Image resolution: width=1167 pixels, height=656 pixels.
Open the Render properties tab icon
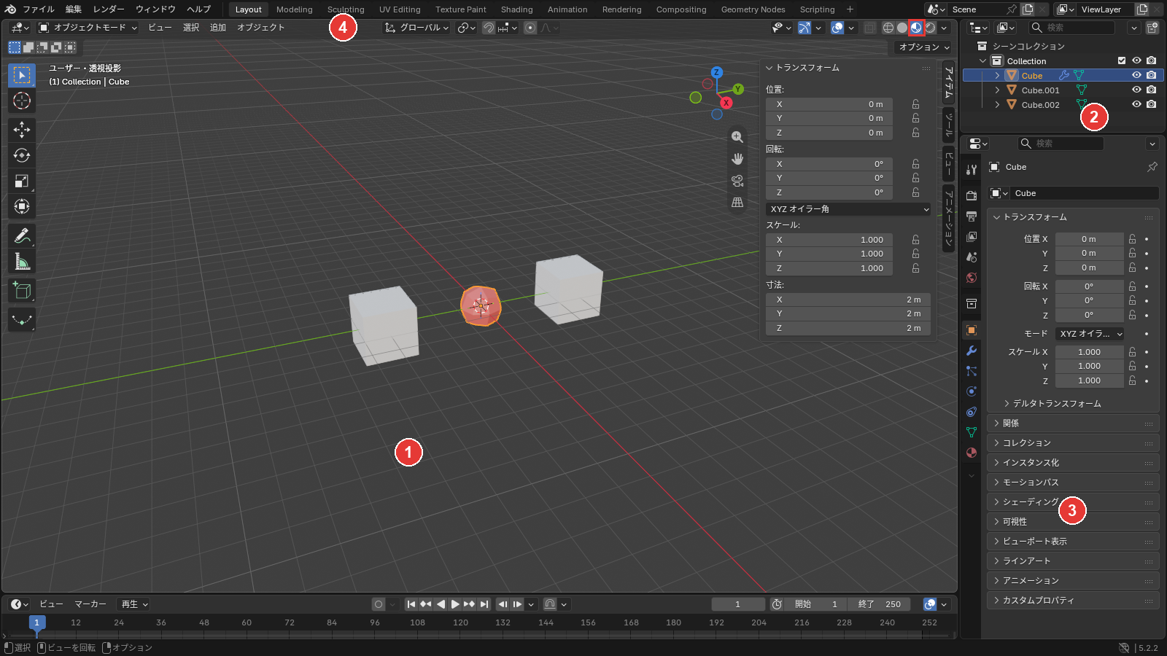coord(972,196)
